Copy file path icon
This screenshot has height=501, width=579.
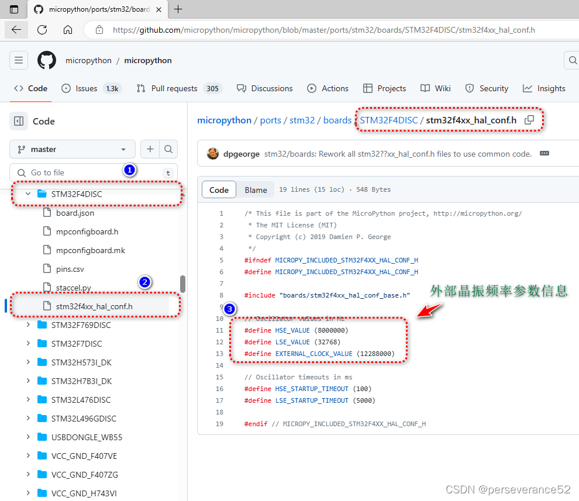click(x=529, y=120)
